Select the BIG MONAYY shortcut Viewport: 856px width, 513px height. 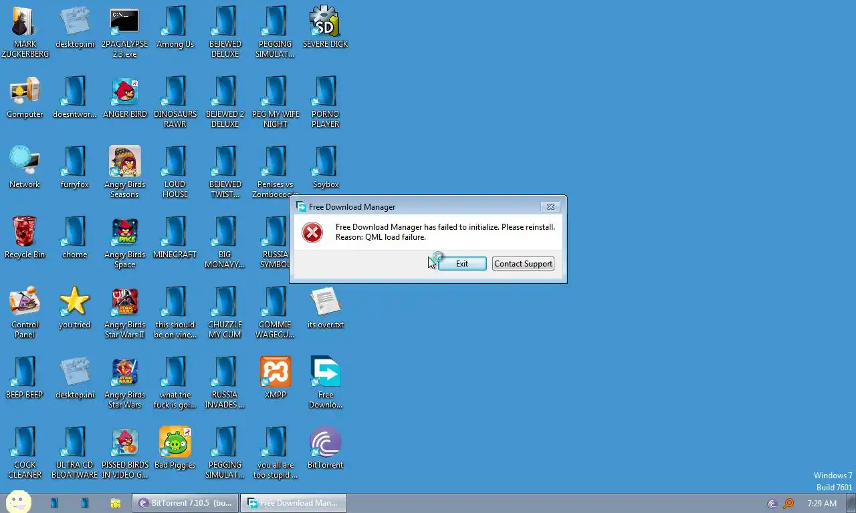pos(225,242)
